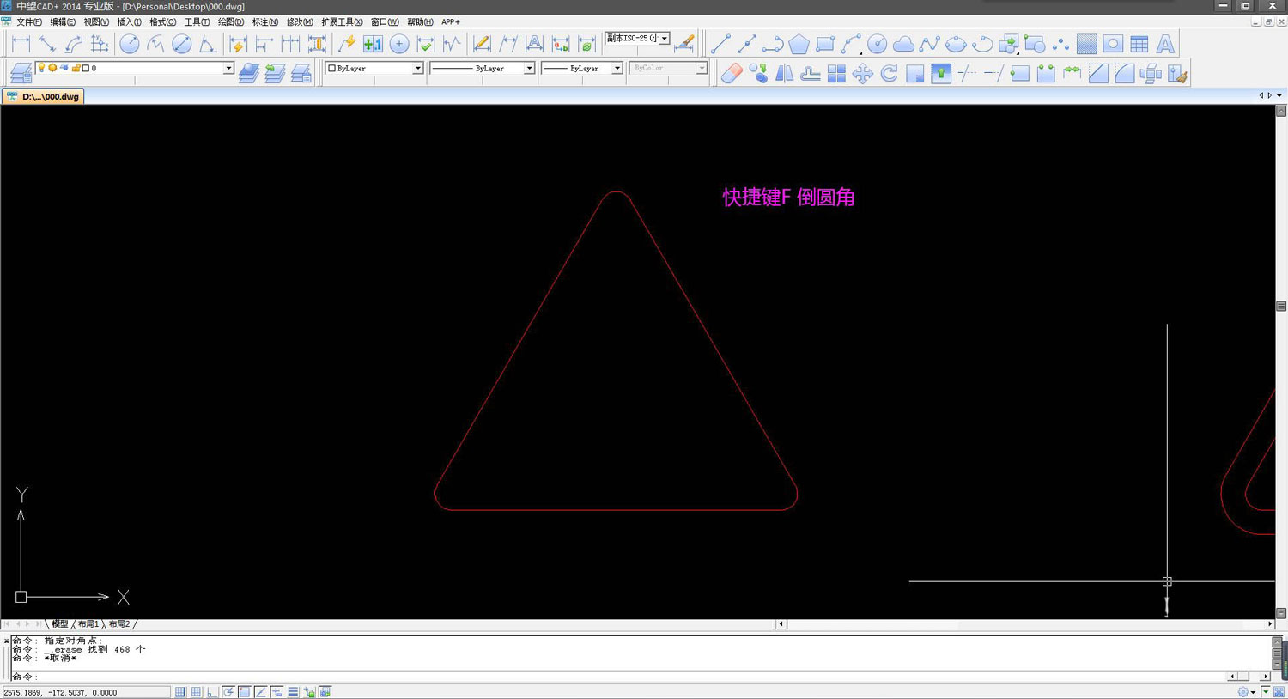This screenshot has height=699, width=1288.
Task: Toggle Lineweight display in status bar
Action: (x=293, y=692)
